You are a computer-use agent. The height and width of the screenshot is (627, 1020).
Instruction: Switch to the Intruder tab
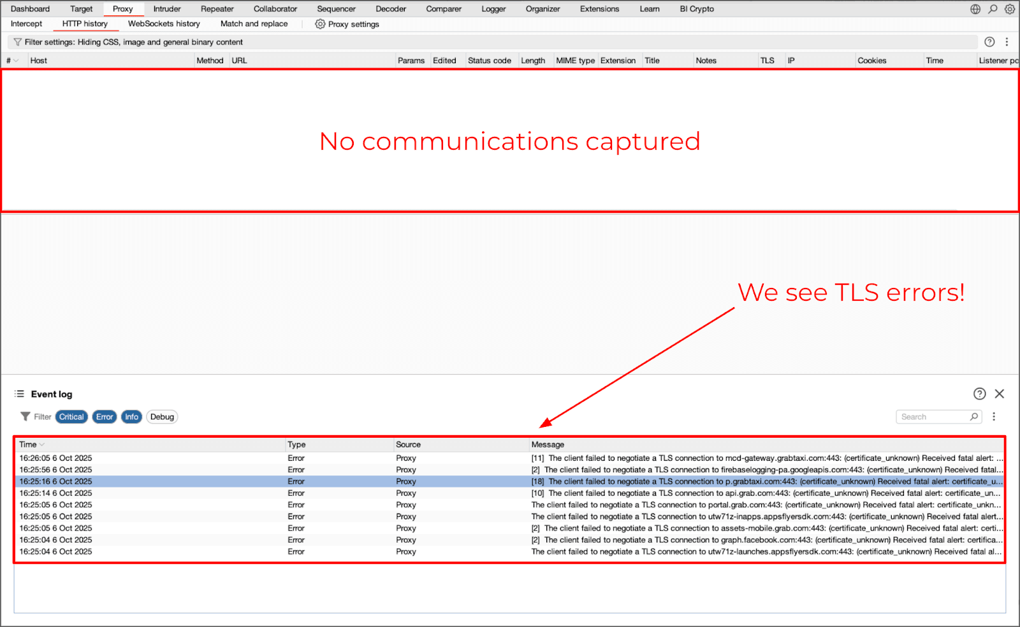coord(166,9)
